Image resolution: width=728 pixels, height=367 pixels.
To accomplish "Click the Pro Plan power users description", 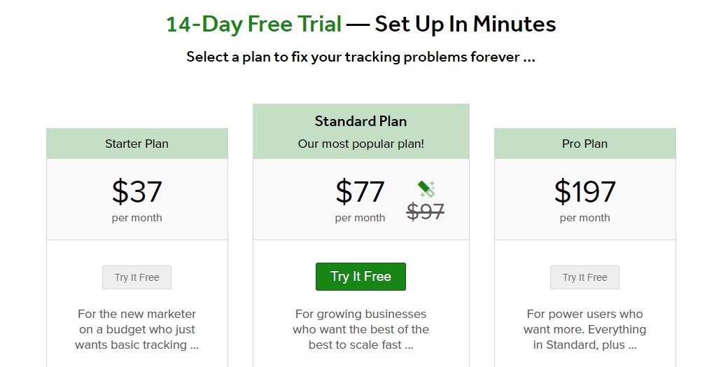I will tap(585, 329).
